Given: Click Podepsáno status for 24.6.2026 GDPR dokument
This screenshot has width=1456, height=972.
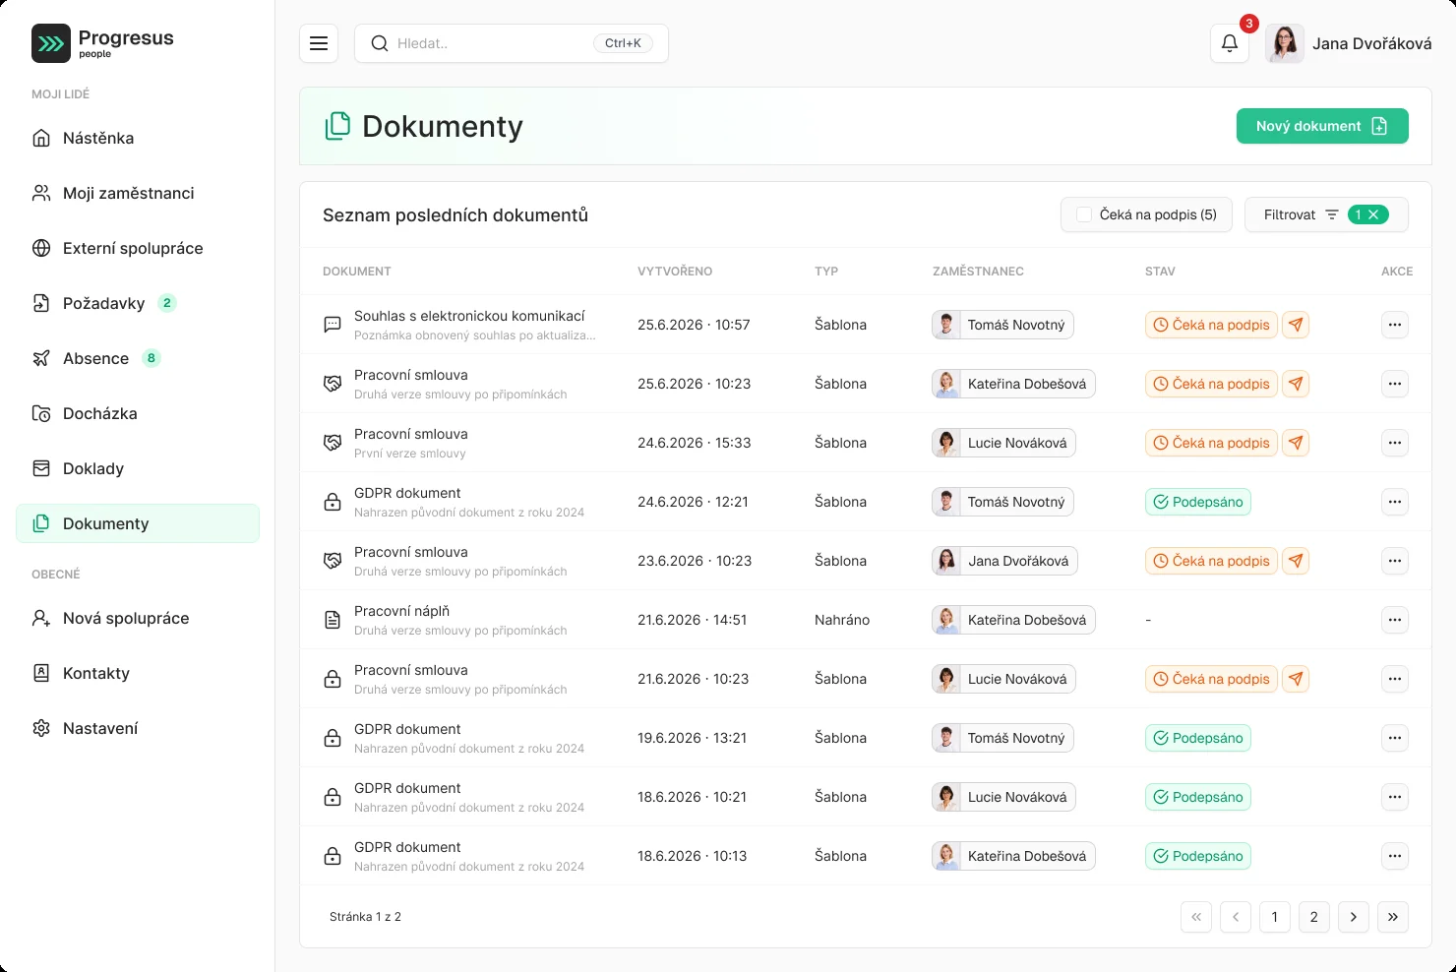Looking at the screenshot, I should click(x=1198, y=502).
